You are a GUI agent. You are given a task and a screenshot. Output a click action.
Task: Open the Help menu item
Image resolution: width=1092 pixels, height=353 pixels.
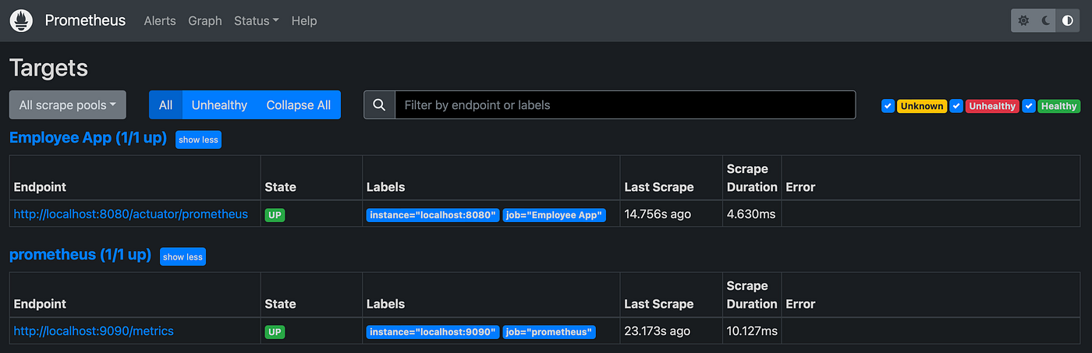(x=304, y=21)
